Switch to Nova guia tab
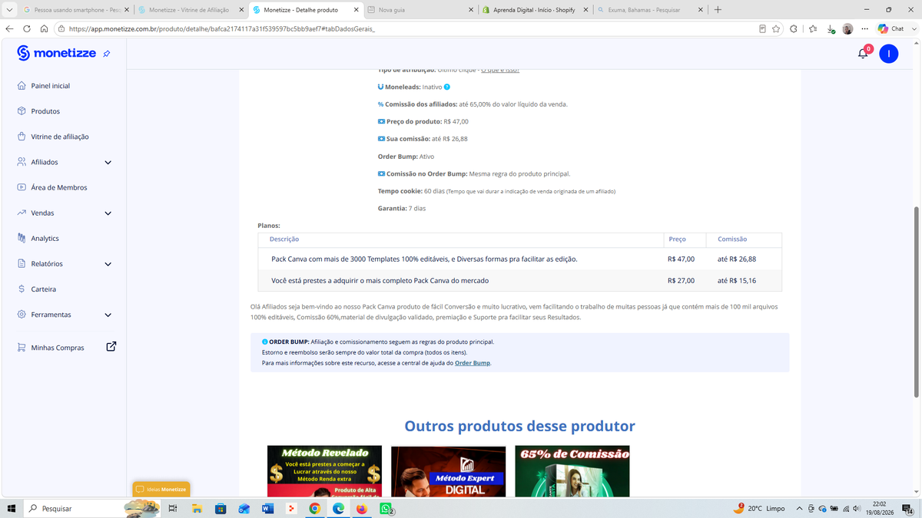The width and height of the screenshot is (922, 518). tap(420, 10)
